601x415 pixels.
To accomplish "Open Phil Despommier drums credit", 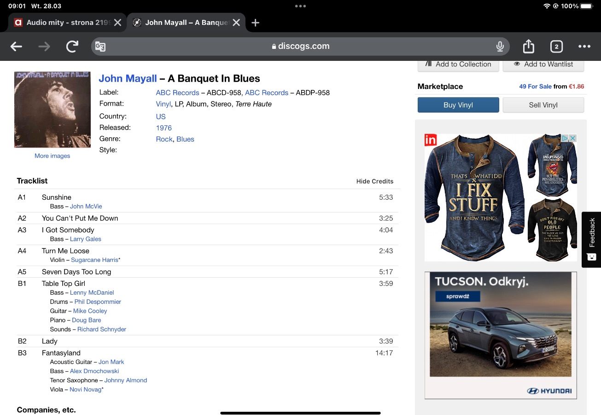I will 98,302.
